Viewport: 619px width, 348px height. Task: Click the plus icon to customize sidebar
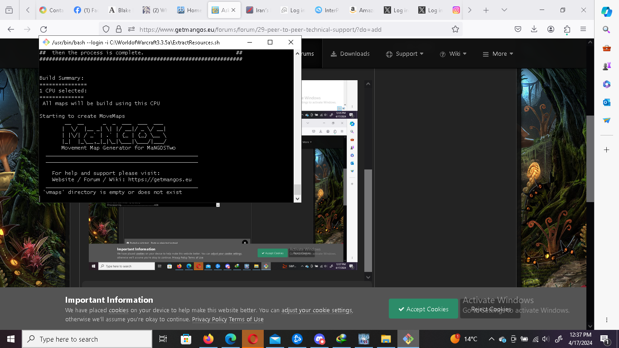(x=606, y=150)
